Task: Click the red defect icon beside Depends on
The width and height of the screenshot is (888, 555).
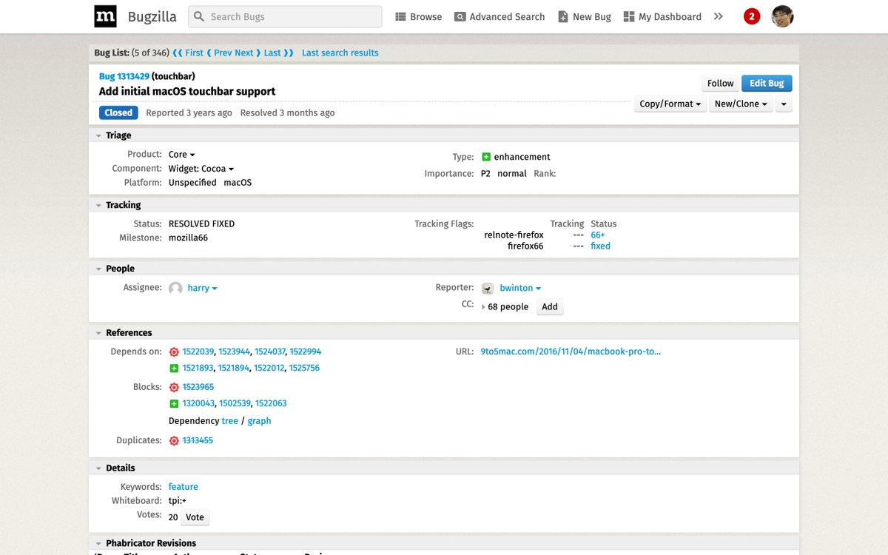Action: (x=174, y=352)
